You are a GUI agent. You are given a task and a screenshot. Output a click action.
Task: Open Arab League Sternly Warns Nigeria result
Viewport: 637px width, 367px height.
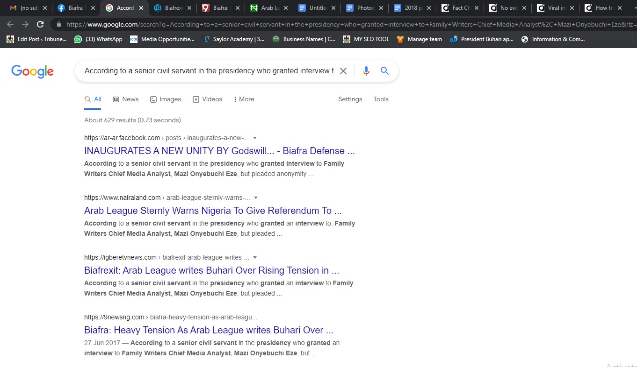[x=213, y=211]
